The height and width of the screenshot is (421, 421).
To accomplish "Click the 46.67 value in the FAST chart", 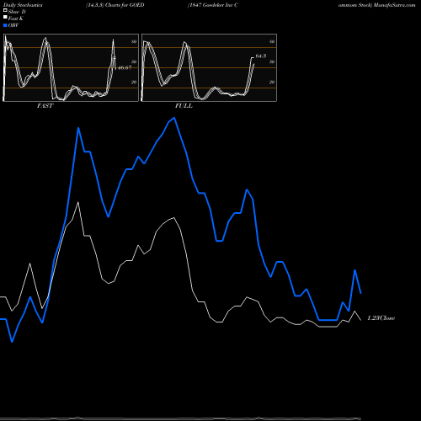I will (x=125, y=67).
